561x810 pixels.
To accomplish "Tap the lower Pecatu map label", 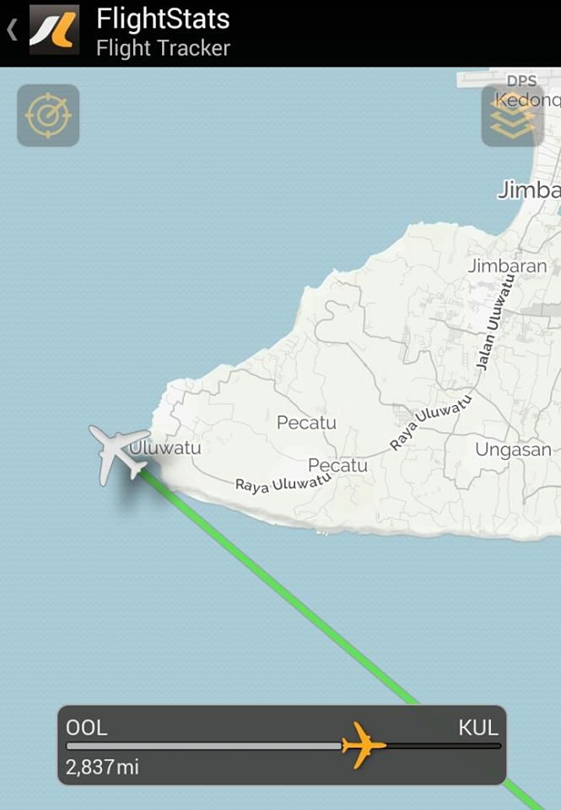I will pyautogui.click(x=337, y=466).
